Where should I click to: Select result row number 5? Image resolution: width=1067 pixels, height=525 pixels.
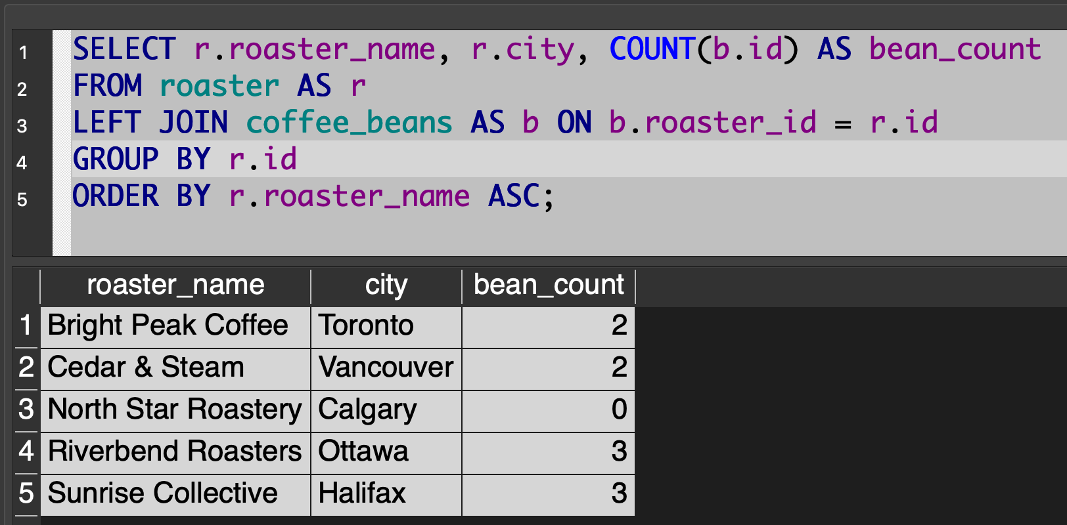(x=26, y=493)
